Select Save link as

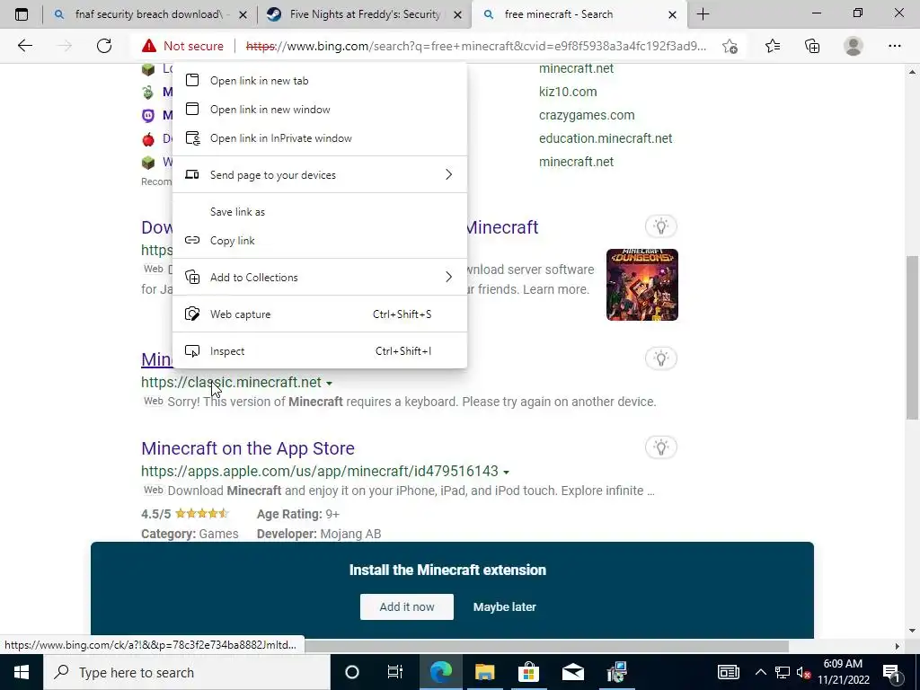[x=320, y=212]
